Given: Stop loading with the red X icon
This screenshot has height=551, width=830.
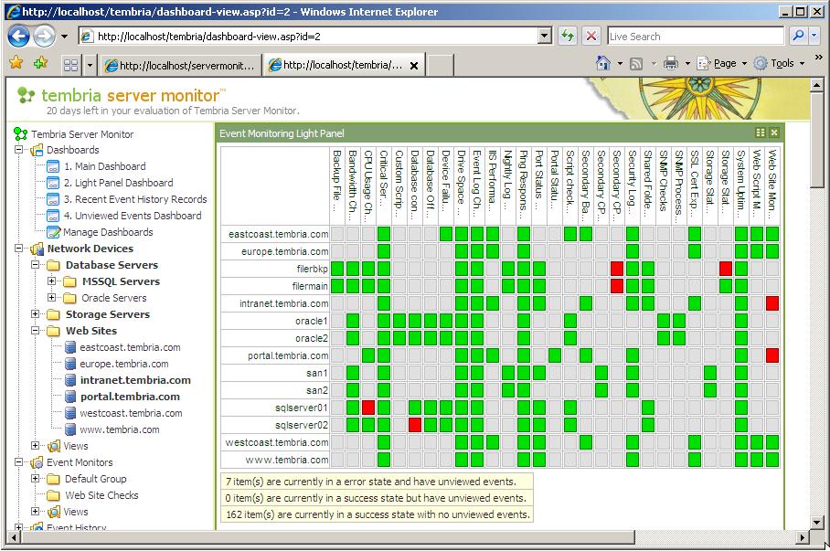Looking at the screenshot, I should click(591, 36).
